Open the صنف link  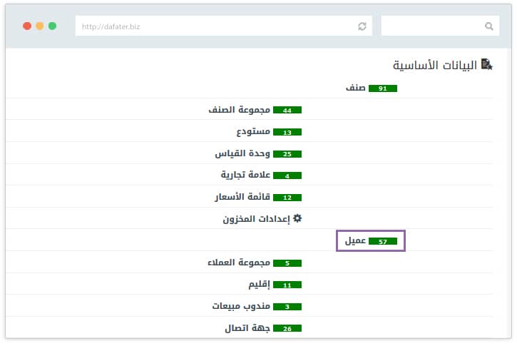coord(356,88)
